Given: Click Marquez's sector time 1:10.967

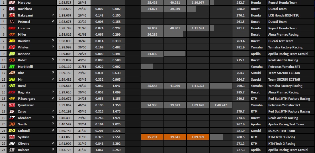Looking at the screenshot, I should tap(198, 3).
